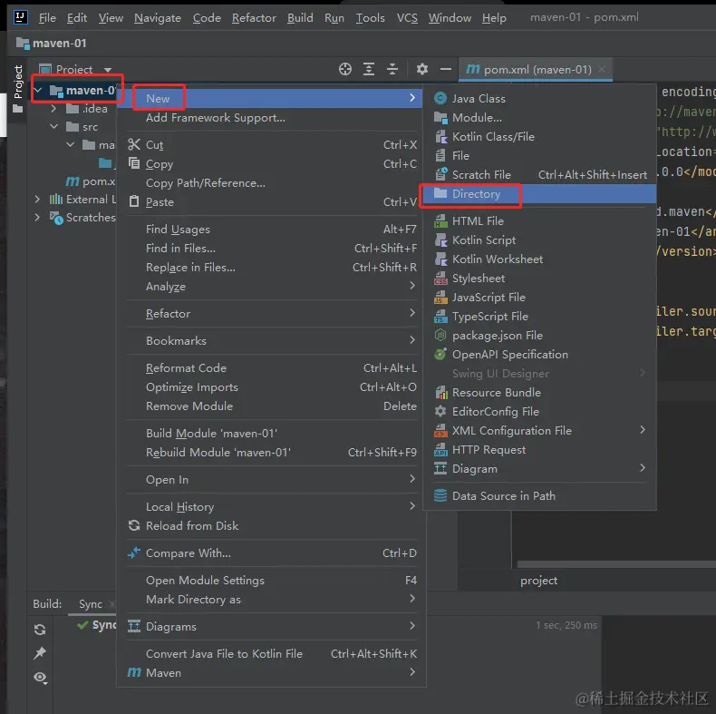The image size is (716, 714).
Task: Toggle the eye view options icon
Action: pos(40,678)
